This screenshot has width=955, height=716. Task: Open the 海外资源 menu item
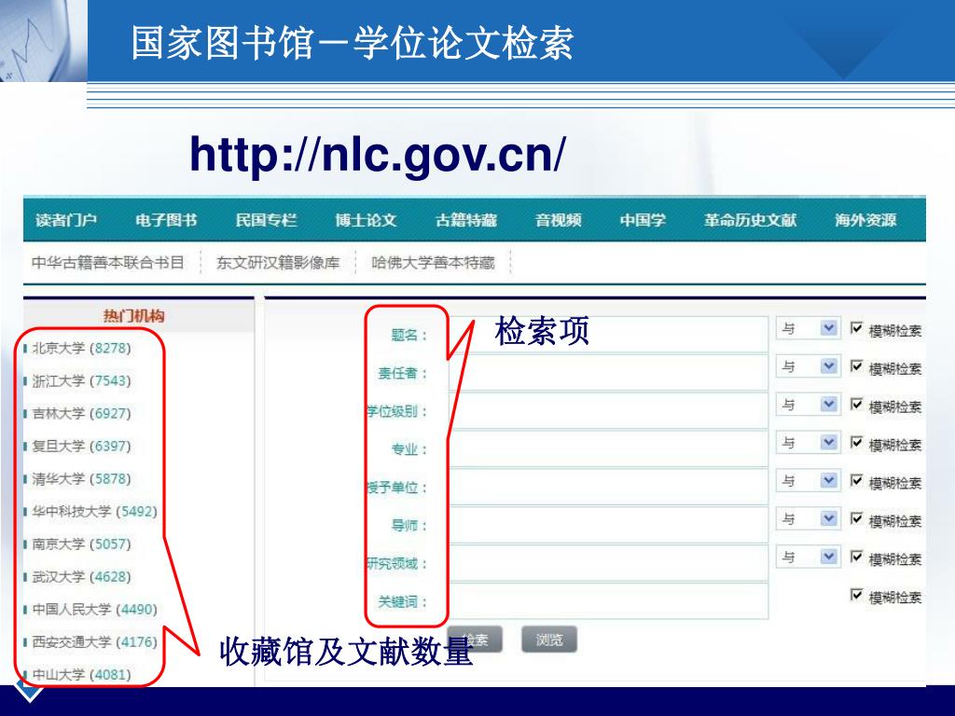pos(865,220)
